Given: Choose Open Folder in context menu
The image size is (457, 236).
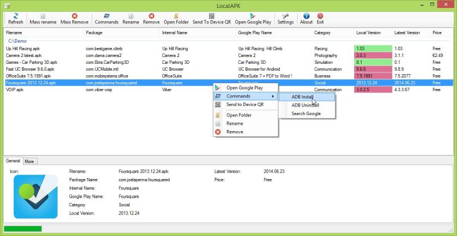Looking at the screenshot, I should (246, 115).
